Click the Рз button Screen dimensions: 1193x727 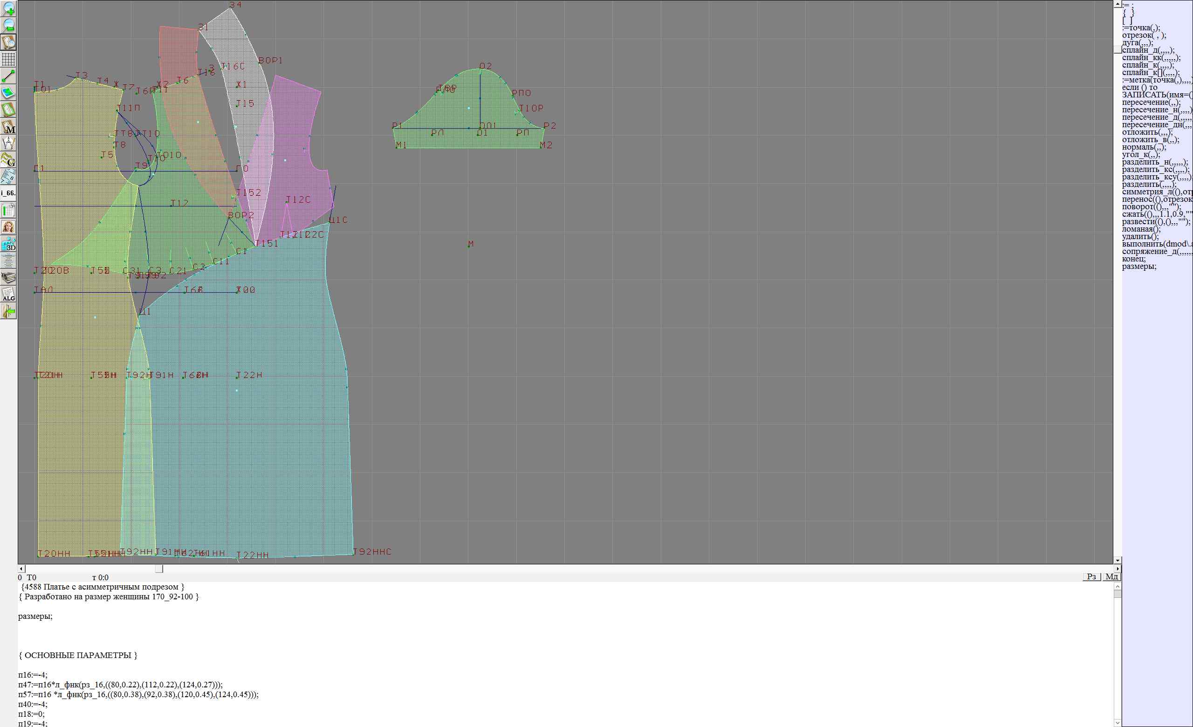pyautogui.click(x=1091, y=576)
